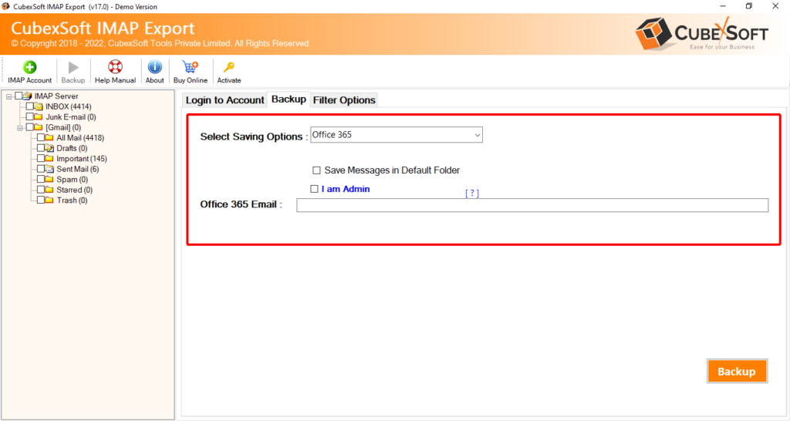The image size is (790, 421).
Task: Click the Important folder icon
Action: pos(49,158)
